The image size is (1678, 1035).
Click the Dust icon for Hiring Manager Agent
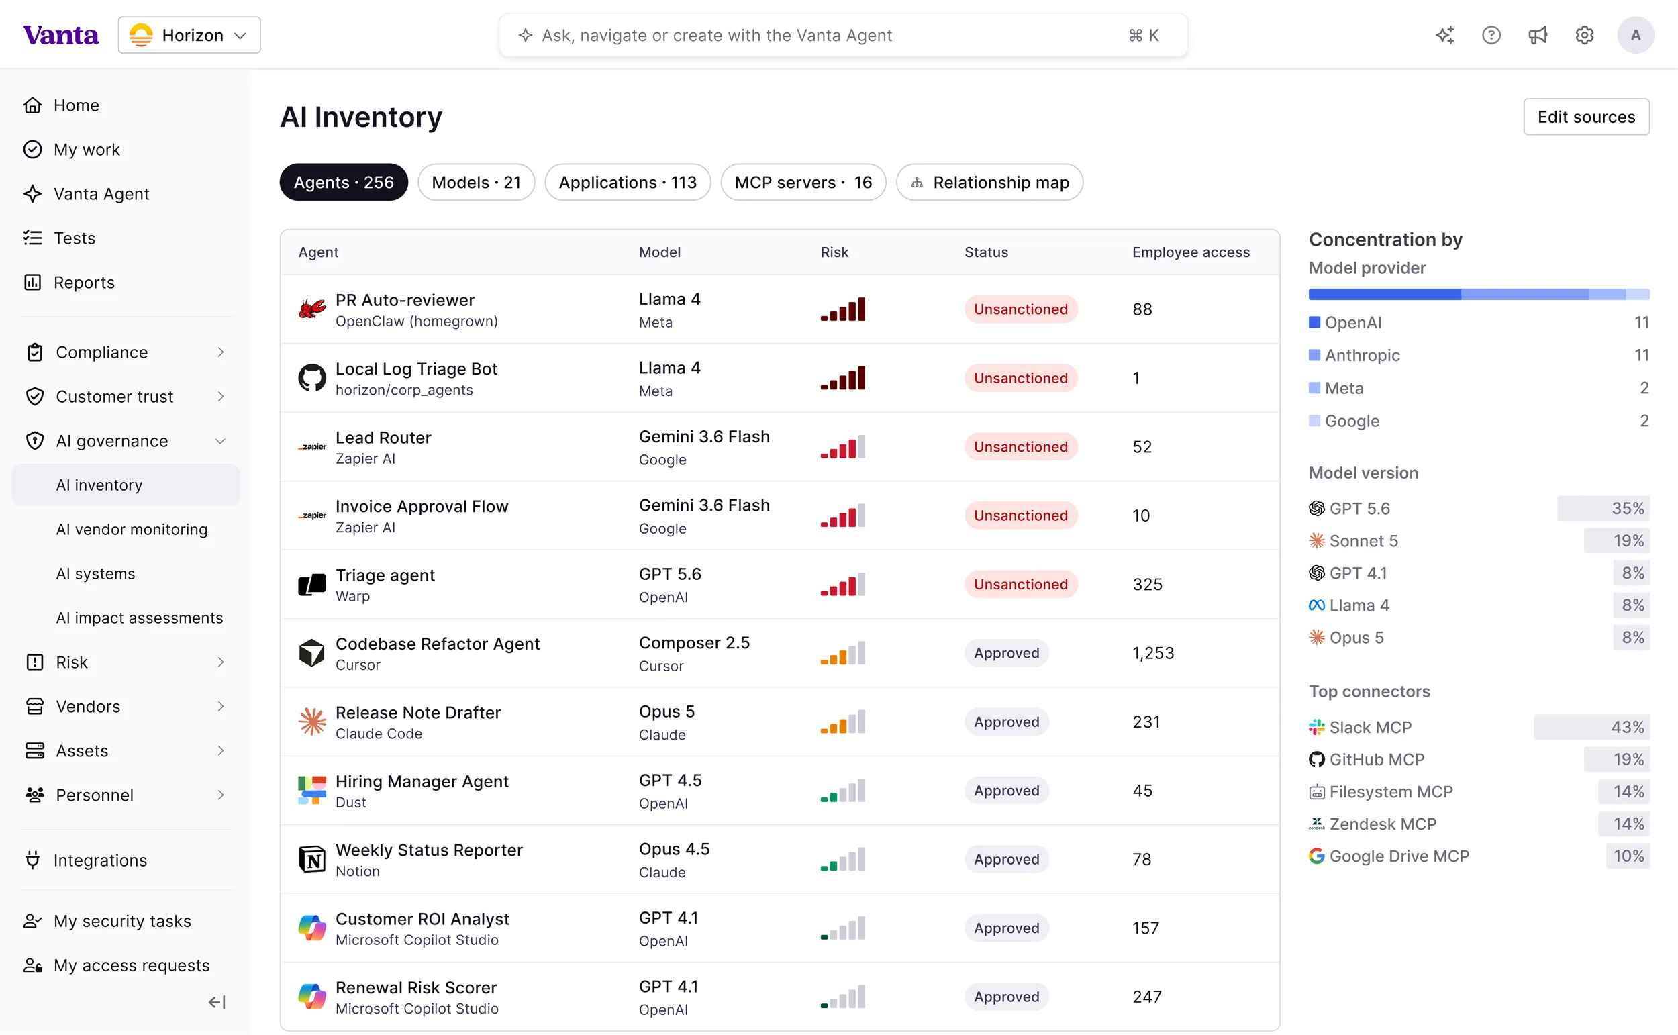point(312,791)
